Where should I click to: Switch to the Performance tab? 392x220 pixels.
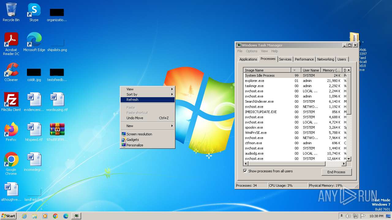click(x=304, y=59)
